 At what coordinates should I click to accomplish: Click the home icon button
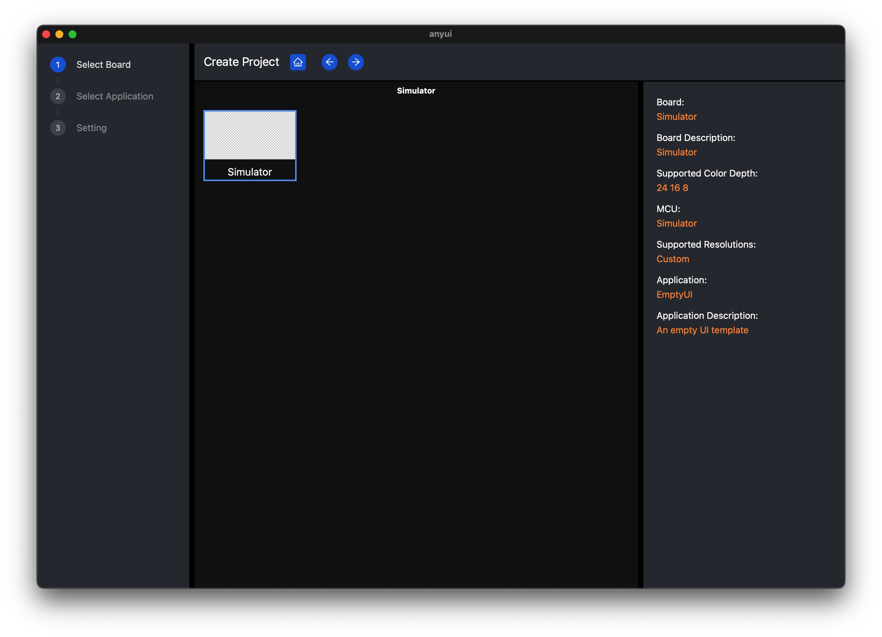298,62
